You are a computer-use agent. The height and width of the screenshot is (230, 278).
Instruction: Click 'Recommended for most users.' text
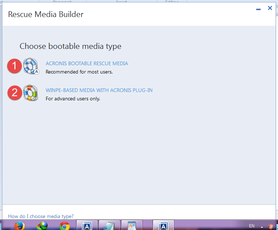79,72
